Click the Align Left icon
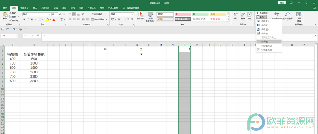 click(x=70, y=19)
